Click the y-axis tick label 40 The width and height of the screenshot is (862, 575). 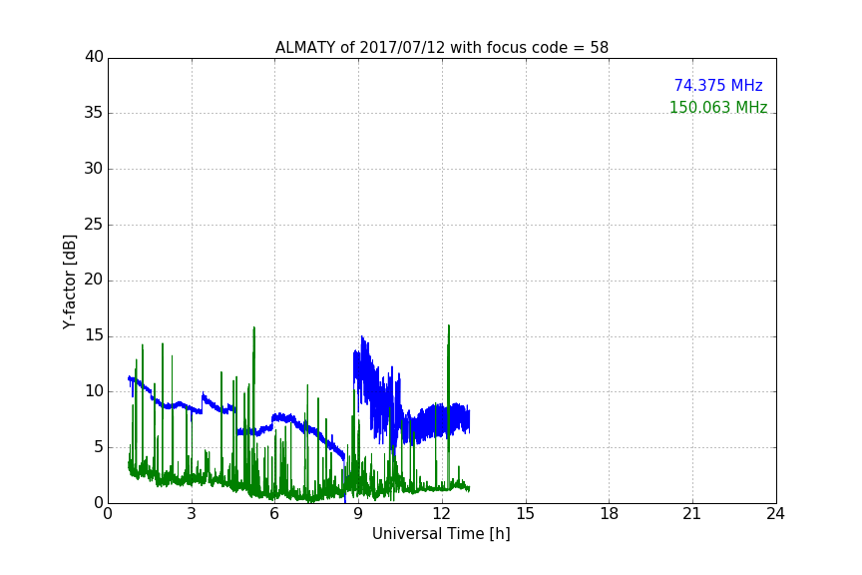click(94, 57)
